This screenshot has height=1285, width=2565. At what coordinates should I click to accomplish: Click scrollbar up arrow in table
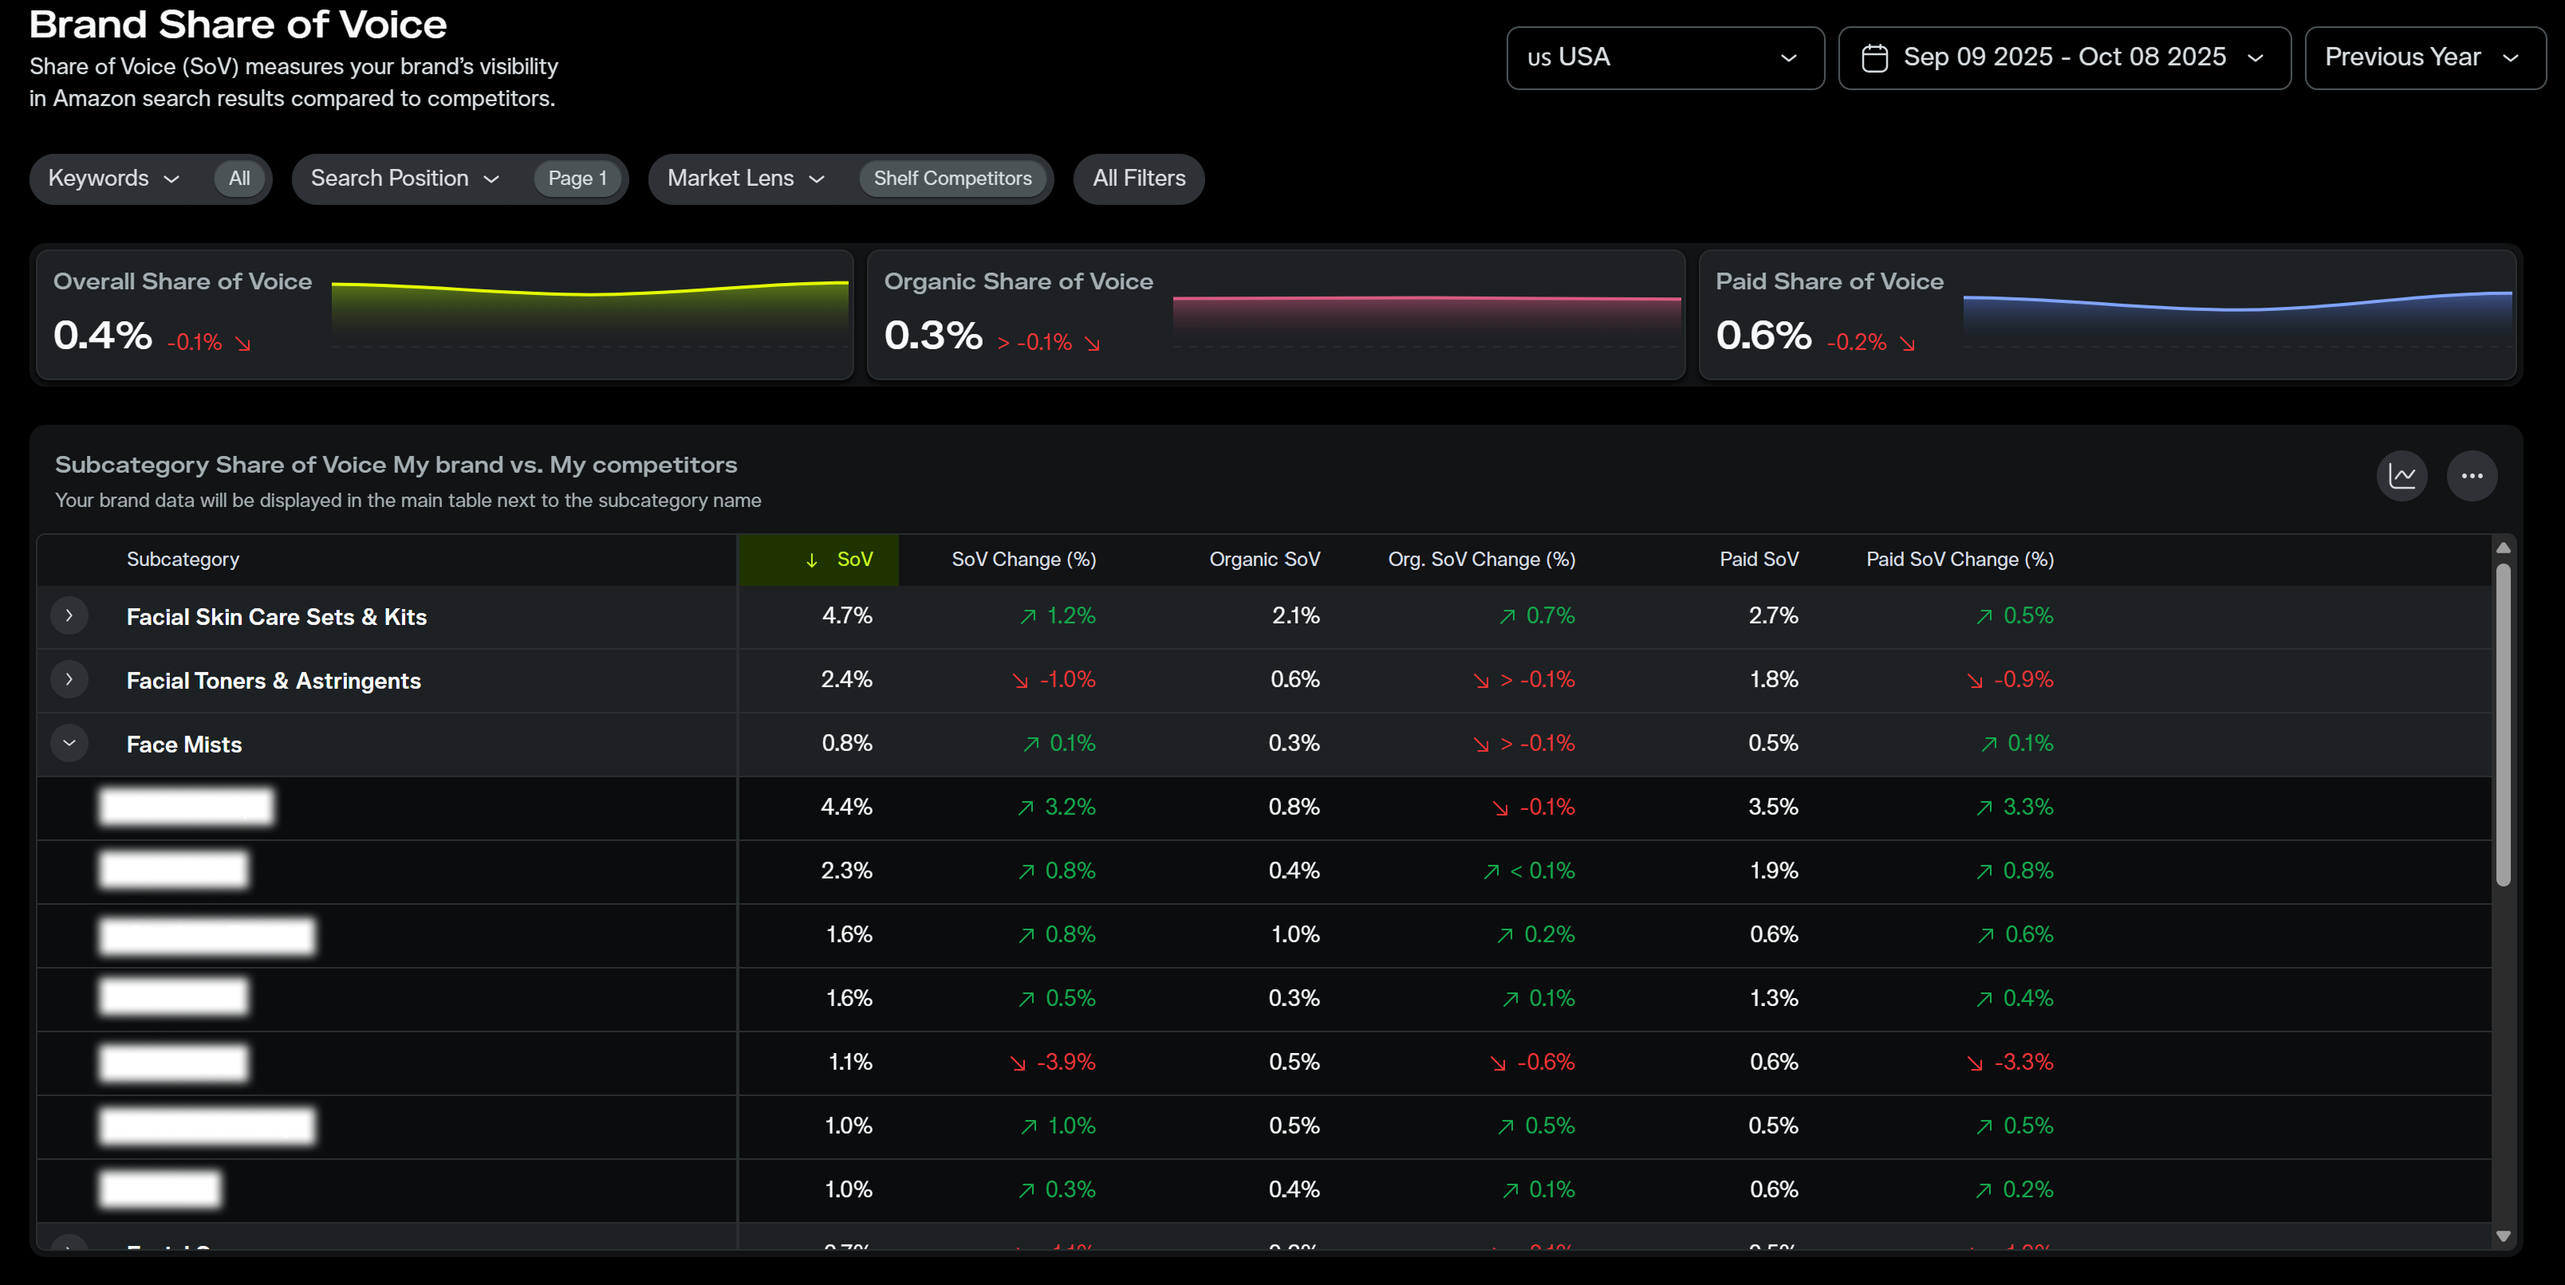pyautogui.click(x=2502, y=548)
